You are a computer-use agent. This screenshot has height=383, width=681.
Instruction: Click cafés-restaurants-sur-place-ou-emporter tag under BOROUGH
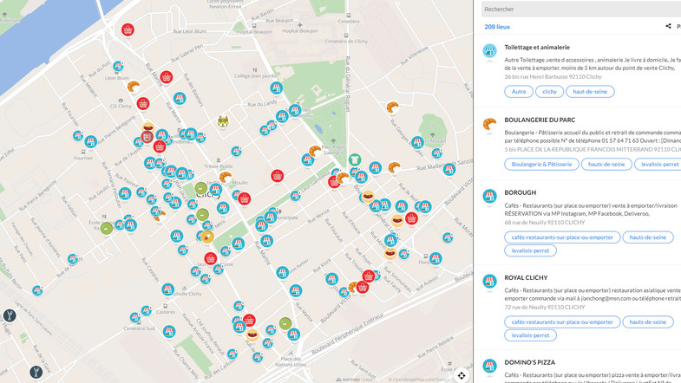coord(562,237)
